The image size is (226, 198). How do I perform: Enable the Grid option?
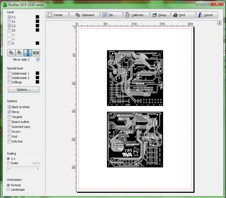click(9, 136)
